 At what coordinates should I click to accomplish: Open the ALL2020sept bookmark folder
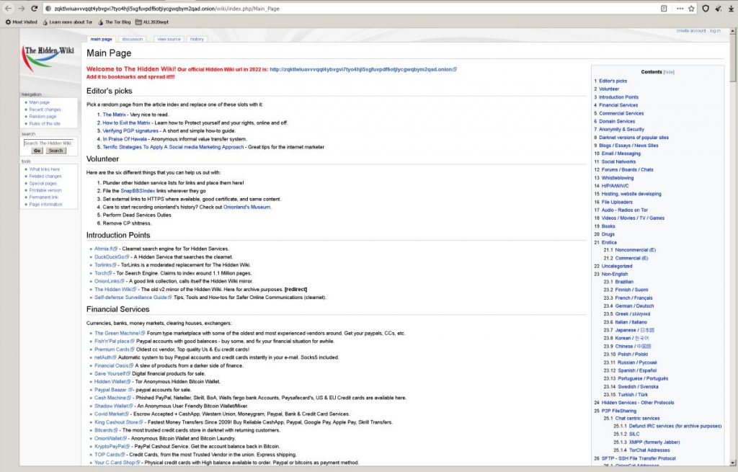click(152, 22)
